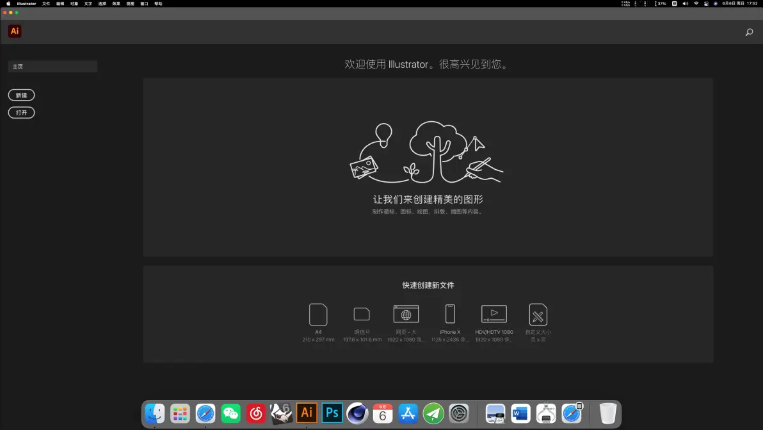Pick the iPhone X preset icon
The height and width of the screenshot is (430, 763).
point(450,315)
